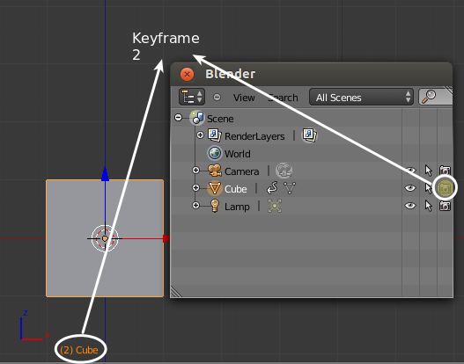
Task: Toggle Lamp visibility eye icon
Action: point(410,206)
